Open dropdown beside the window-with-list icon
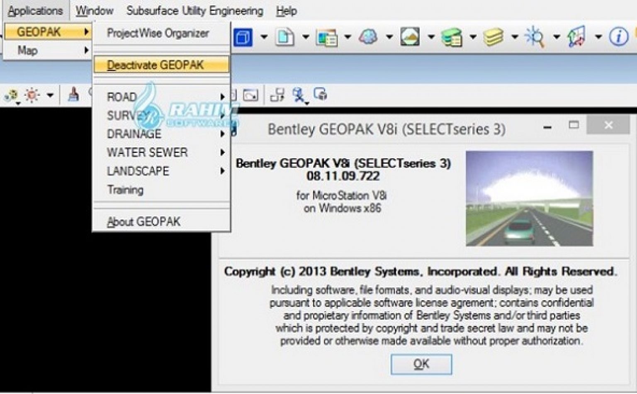This screenshot has width=637, height=394. point(348,37)
